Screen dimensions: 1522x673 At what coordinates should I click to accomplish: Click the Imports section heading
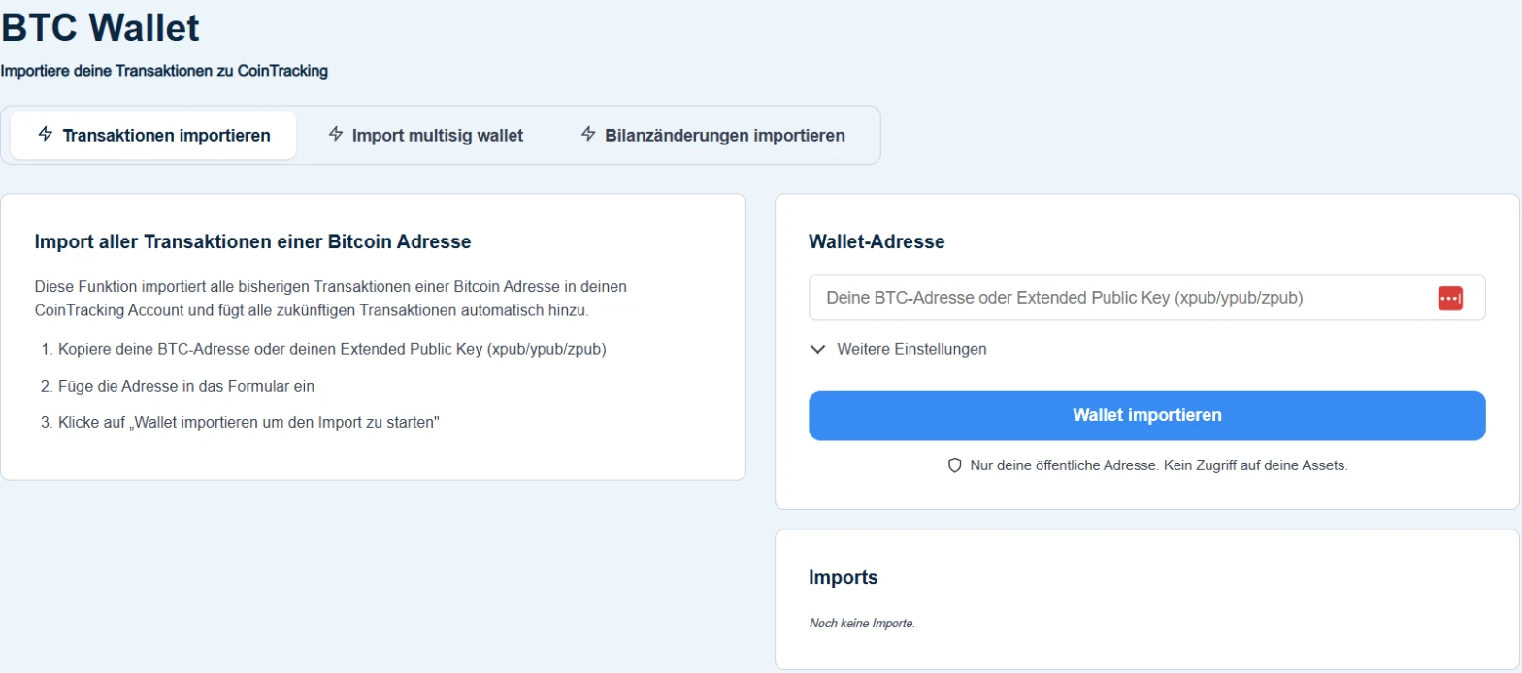[844, 577]
